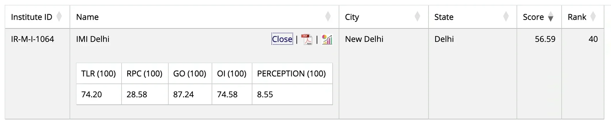The image size is (611, 128).
Task: Click the Score column header text
Action: click(533, 17)
